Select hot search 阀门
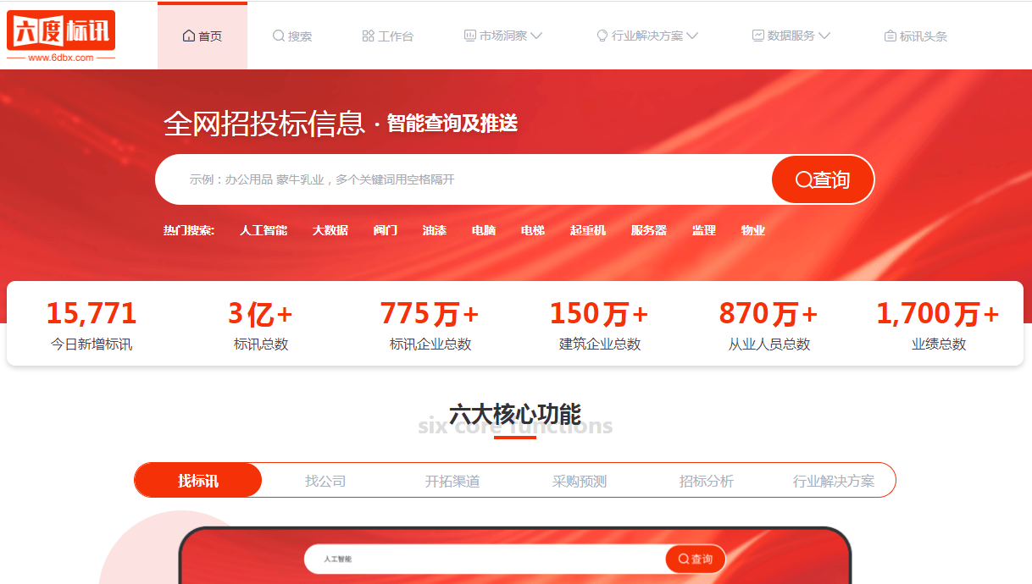The height and width of the screenshot is (584, 1032). click(x=386, y=230)
